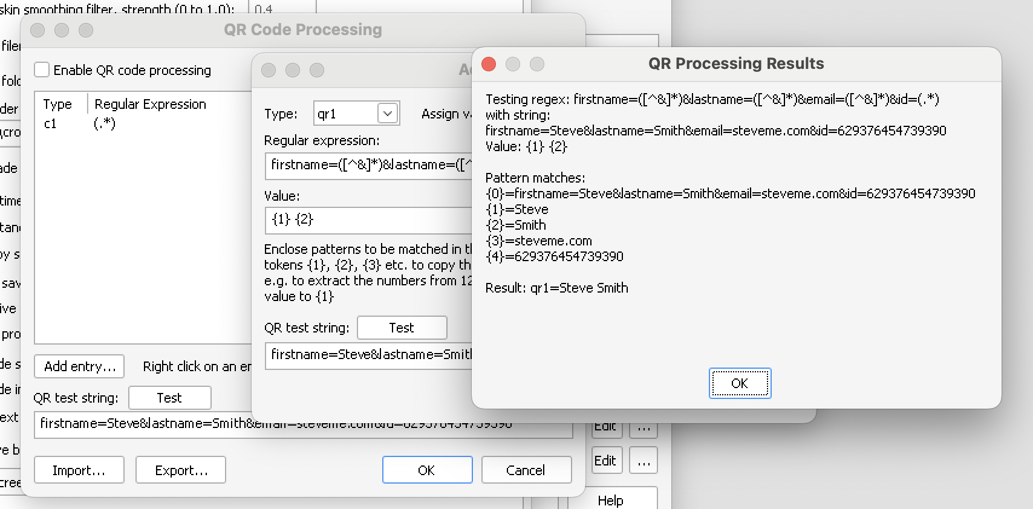Screen dimensions: 1033x509
Task: Click QR test string field in entry dialog
Action: tap(368, 355)
